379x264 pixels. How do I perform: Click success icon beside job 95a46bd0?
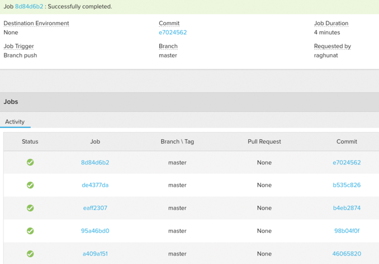[x=30, y=231]
